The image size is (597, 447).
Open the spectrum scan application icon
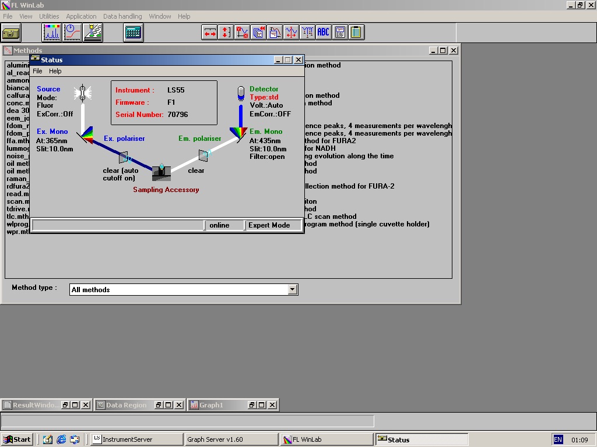[51, 33]
